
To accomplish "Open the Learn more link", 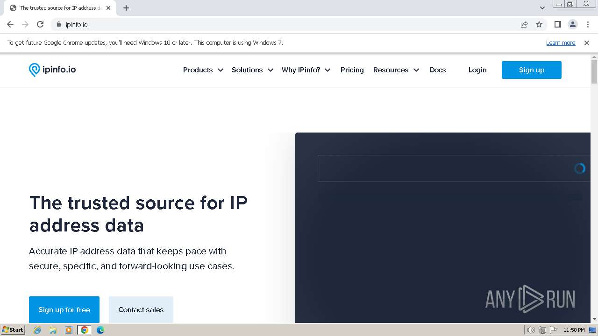I will [x=561, y=43].
